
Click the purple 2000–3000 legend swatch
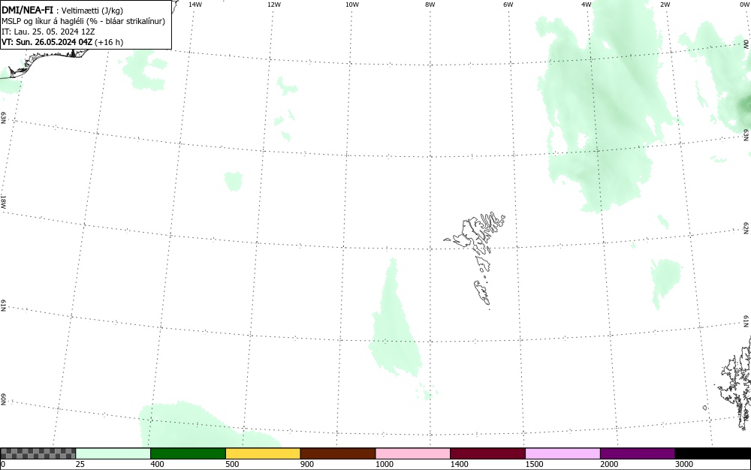pos(638,453)
